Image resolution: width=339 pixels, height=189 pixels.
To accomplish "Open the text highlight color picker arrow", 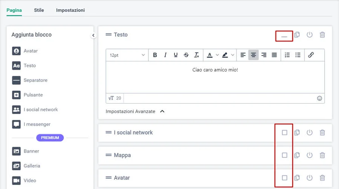I will (x=233, y=55).
